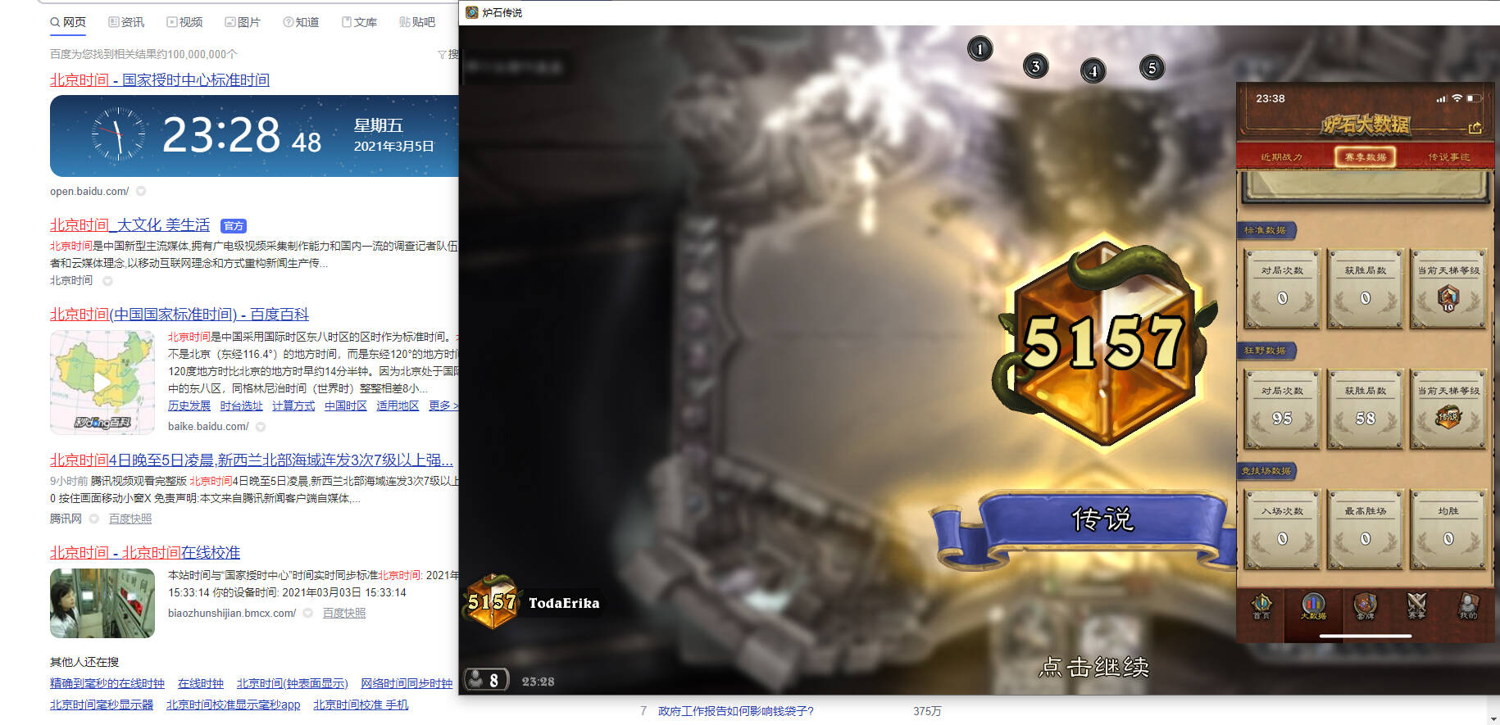Select the 赛季数据 tab
1500x725 pixels.
(x=1365, y=156)
